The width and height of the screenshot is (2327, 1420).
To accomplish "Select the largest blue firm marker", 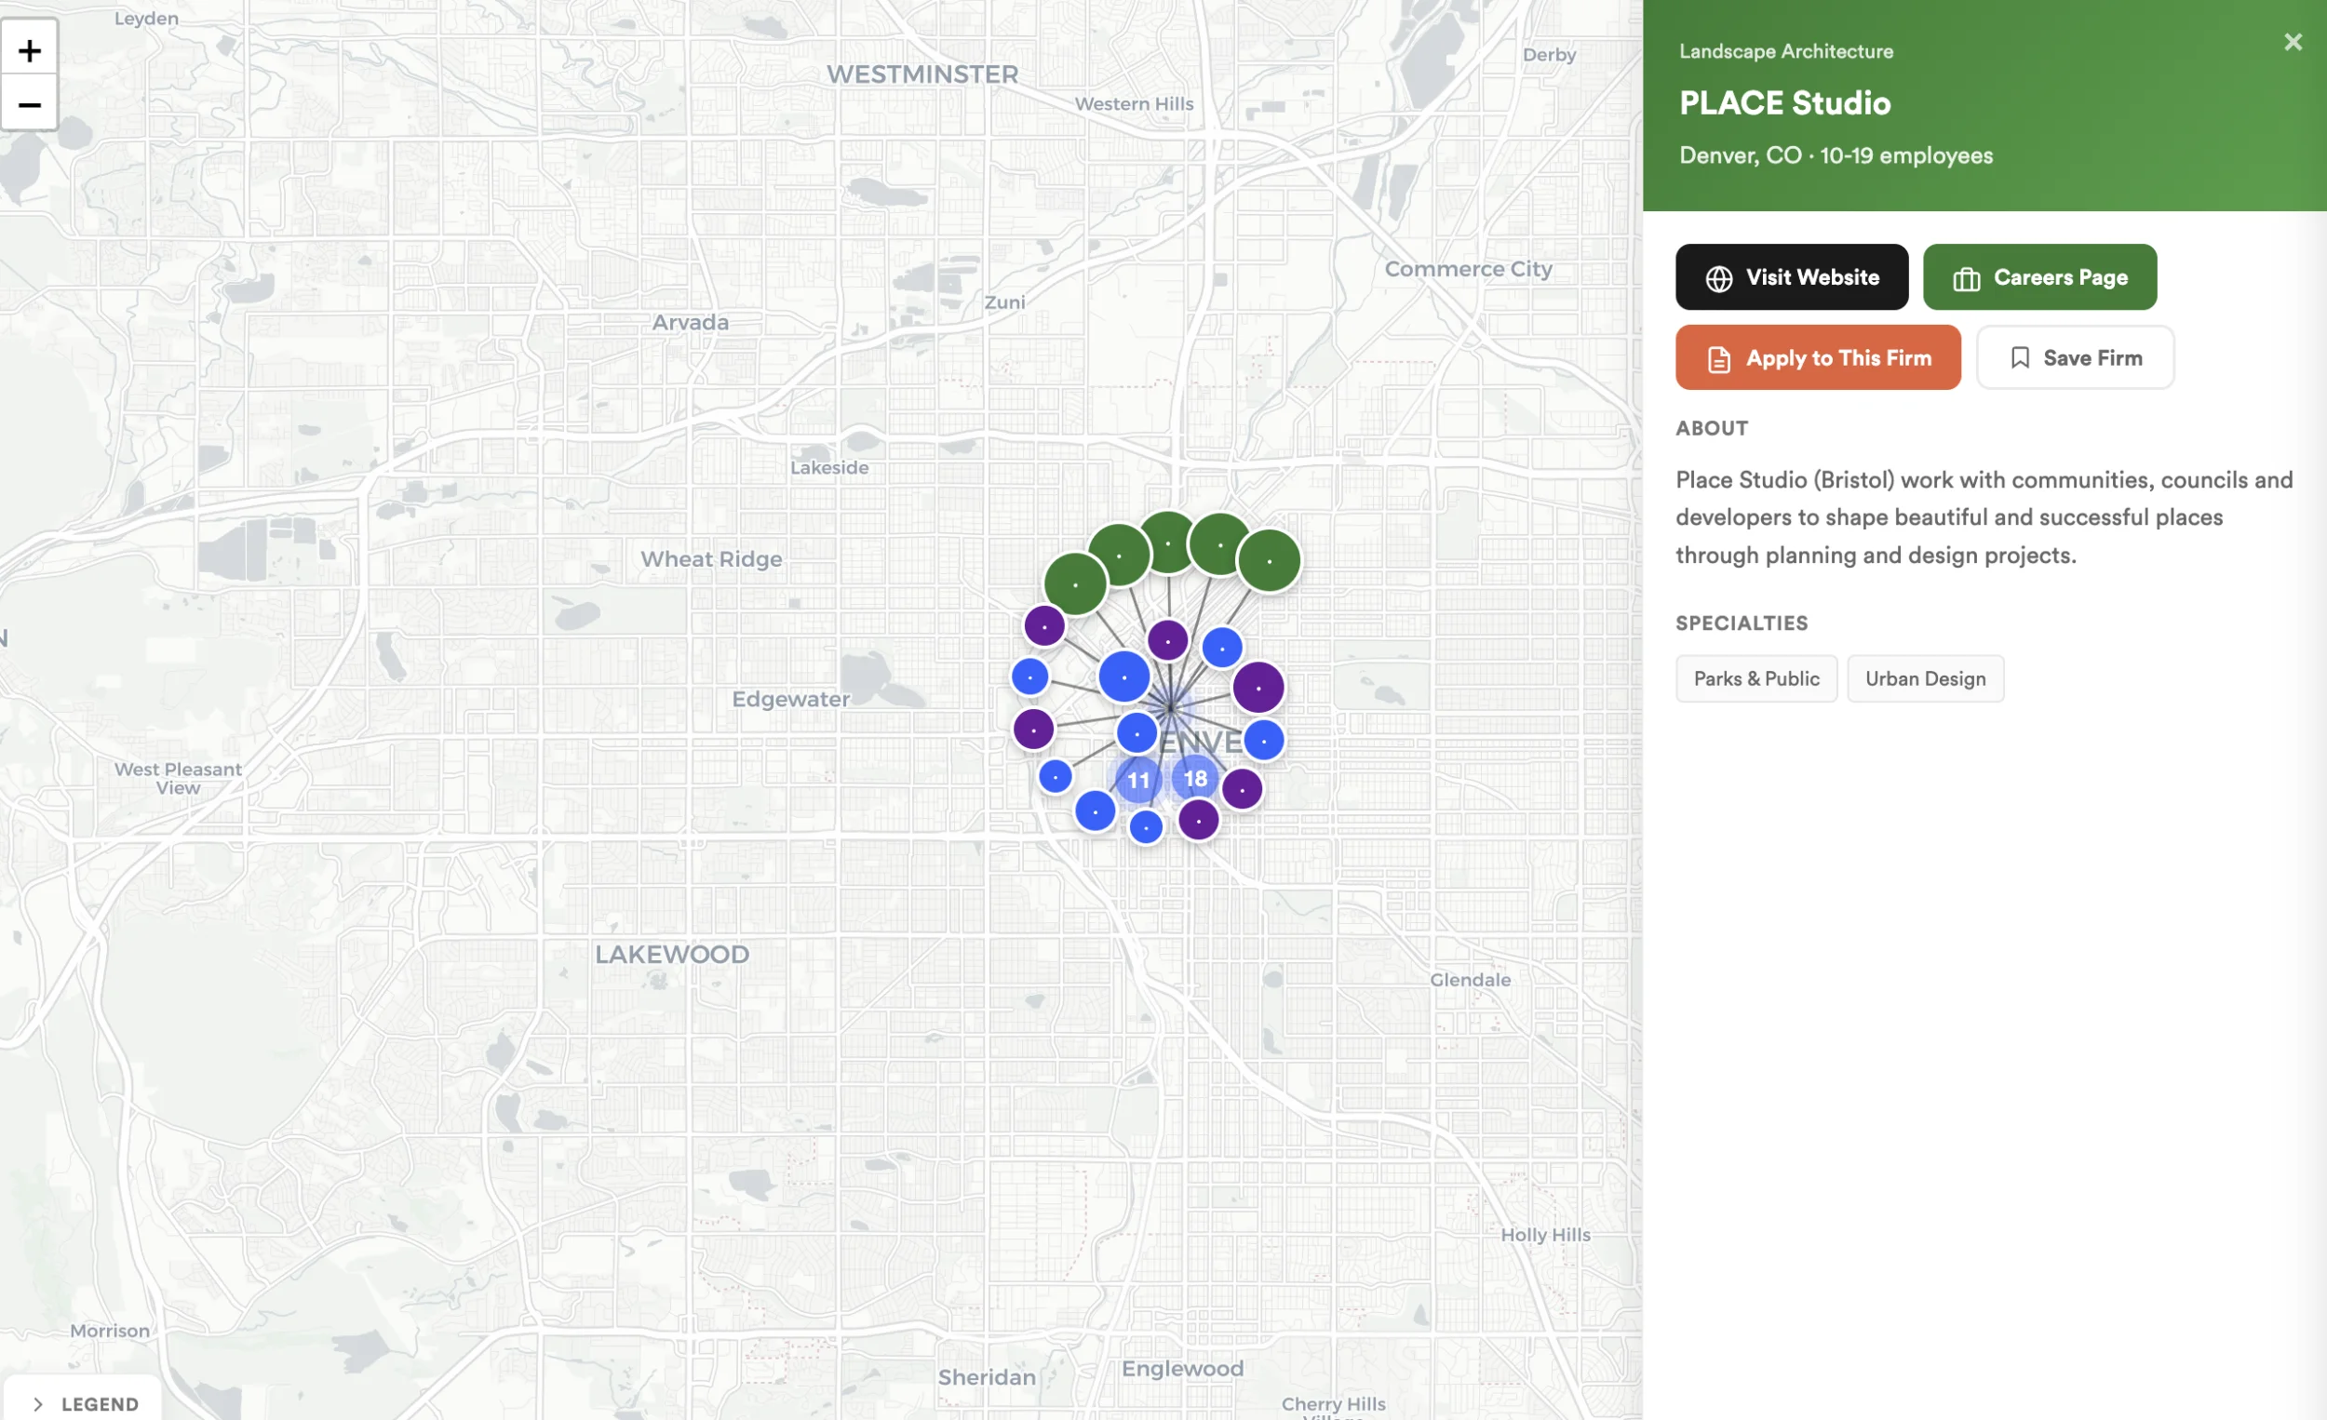I will 1123,677.
